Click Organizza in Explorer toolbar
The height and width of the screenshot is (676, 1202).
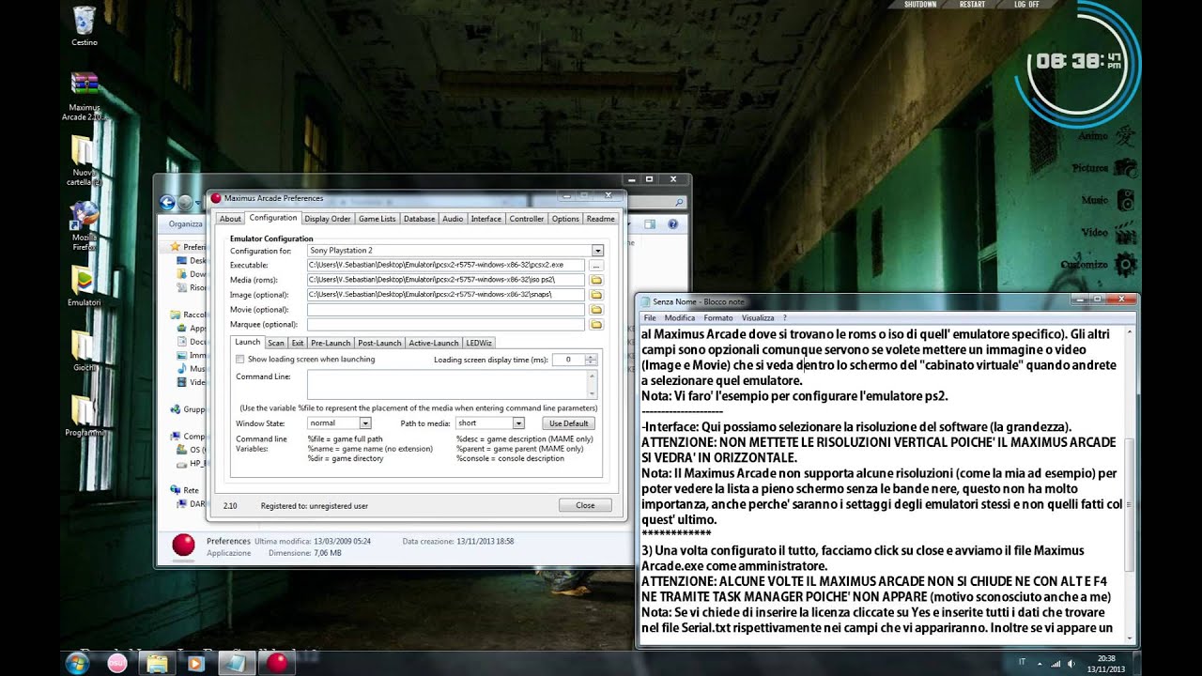click(186, 224)
